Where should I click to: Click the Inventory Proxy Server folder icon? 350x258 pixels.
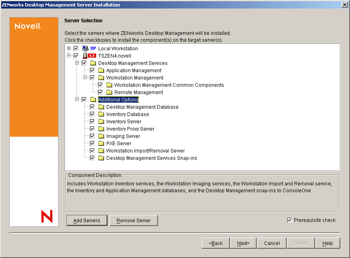[x=101, y=129]
